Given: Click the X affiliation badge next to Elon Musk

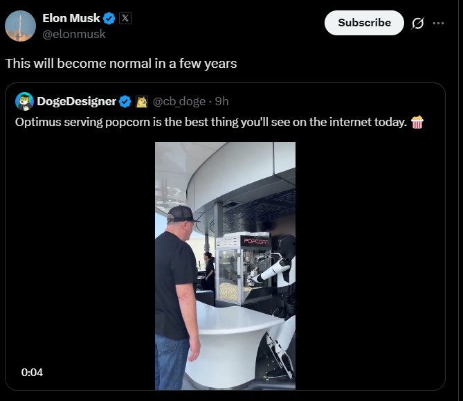Looking at the screenshot, I should click(x=125, y=19).
